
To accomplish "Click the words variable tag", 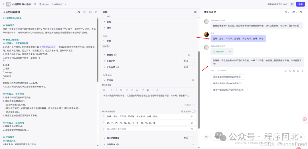I will [106, 46].
